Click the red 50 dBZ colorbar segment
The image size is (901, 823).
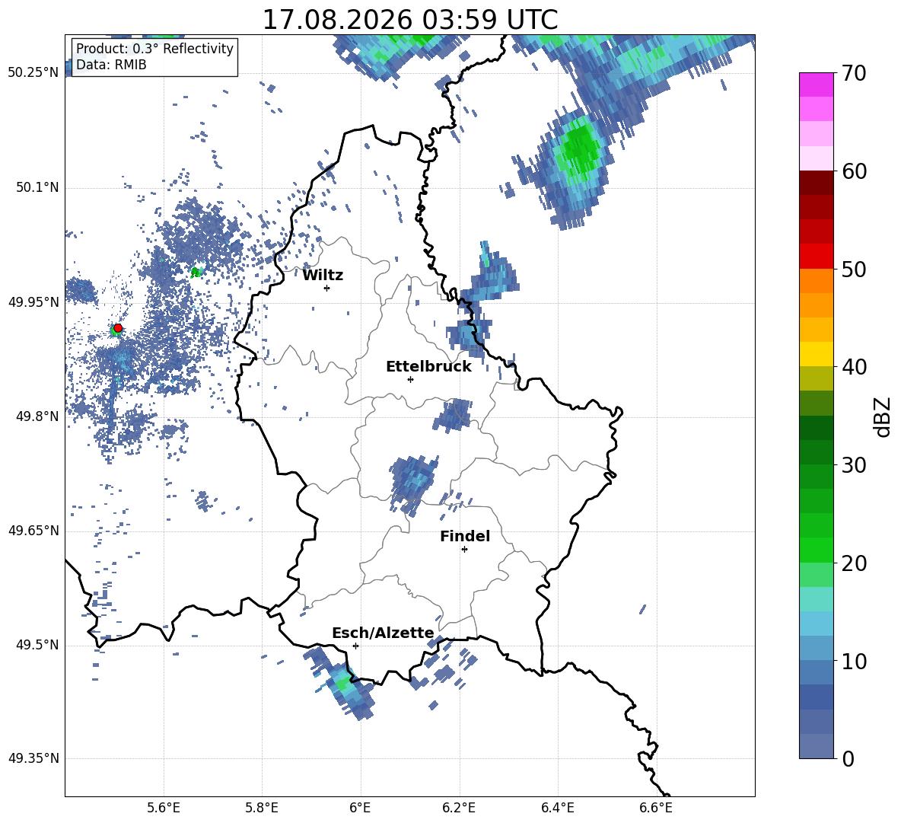coord(816,257)
